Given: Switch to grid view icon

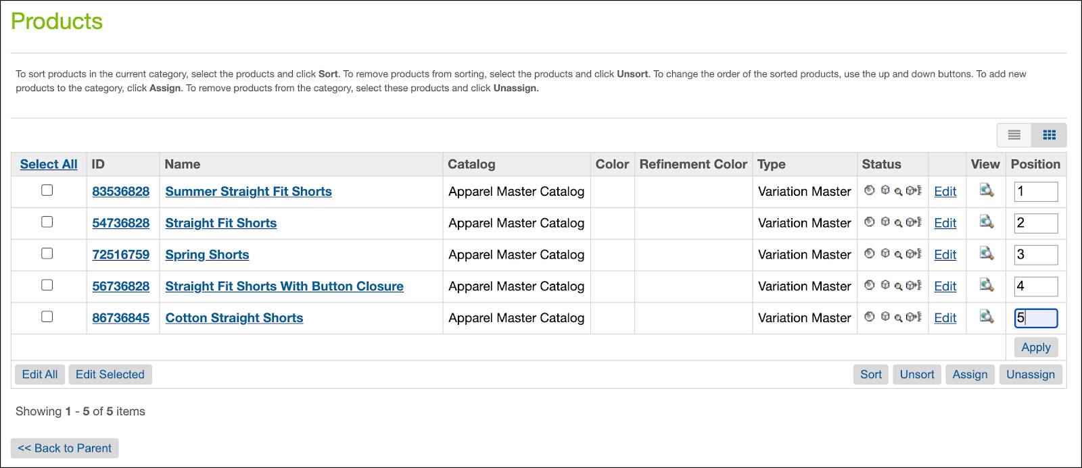Looking at the screenshot, I should (1050, 135).
